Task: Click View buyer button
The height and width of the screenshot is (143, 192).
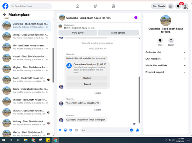Action: click(78, 33)
